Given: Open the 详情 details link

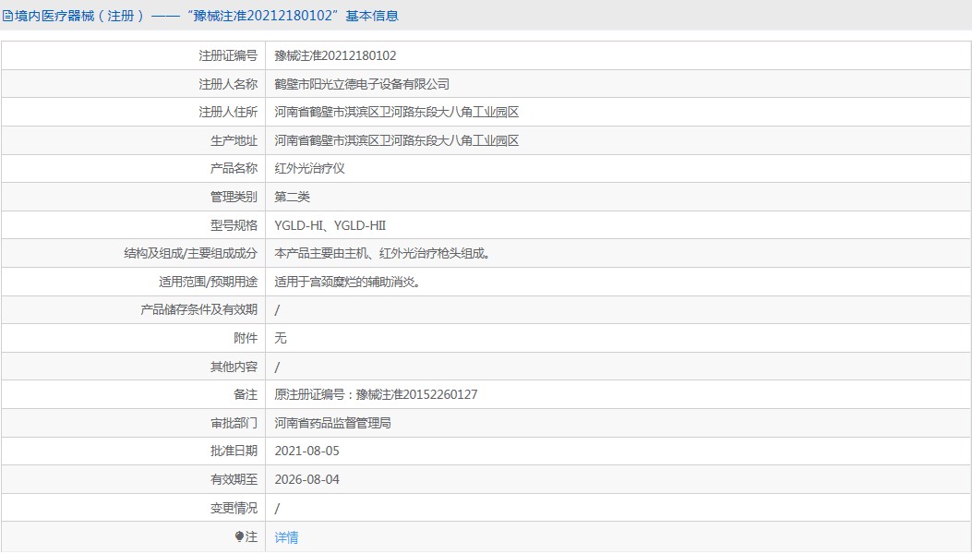Looking at the screenshot, I should coord(286,537).
